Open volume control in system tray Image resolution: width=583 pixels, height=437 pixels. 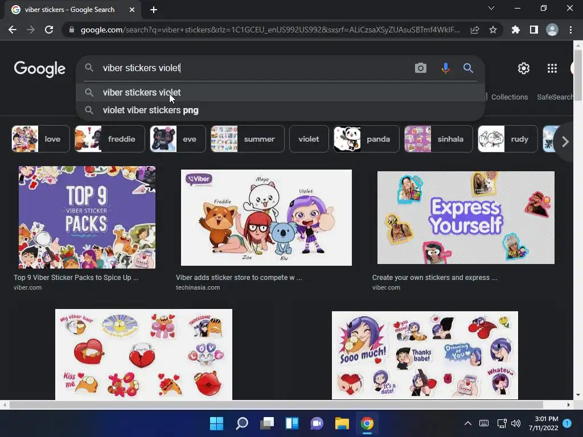tap(516, 423)
